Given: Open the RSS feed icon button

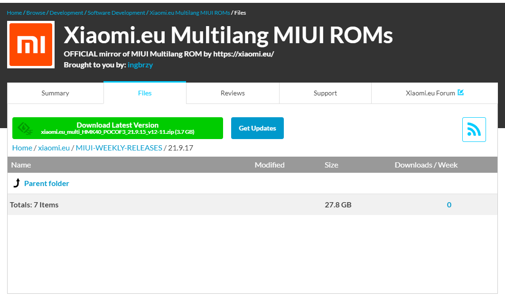Looking at the screenshot, I should pos(474,130).
